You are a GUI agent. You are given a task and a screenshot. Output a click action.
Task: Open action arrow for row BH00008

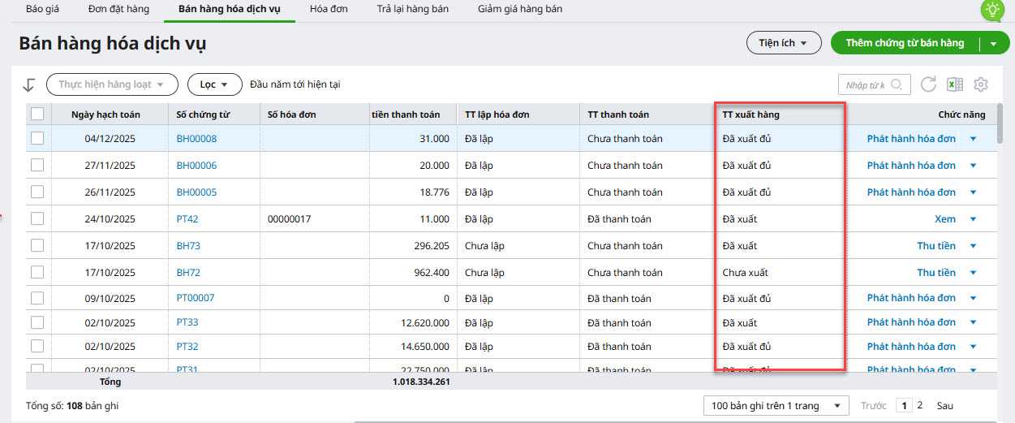pos(974,139)
